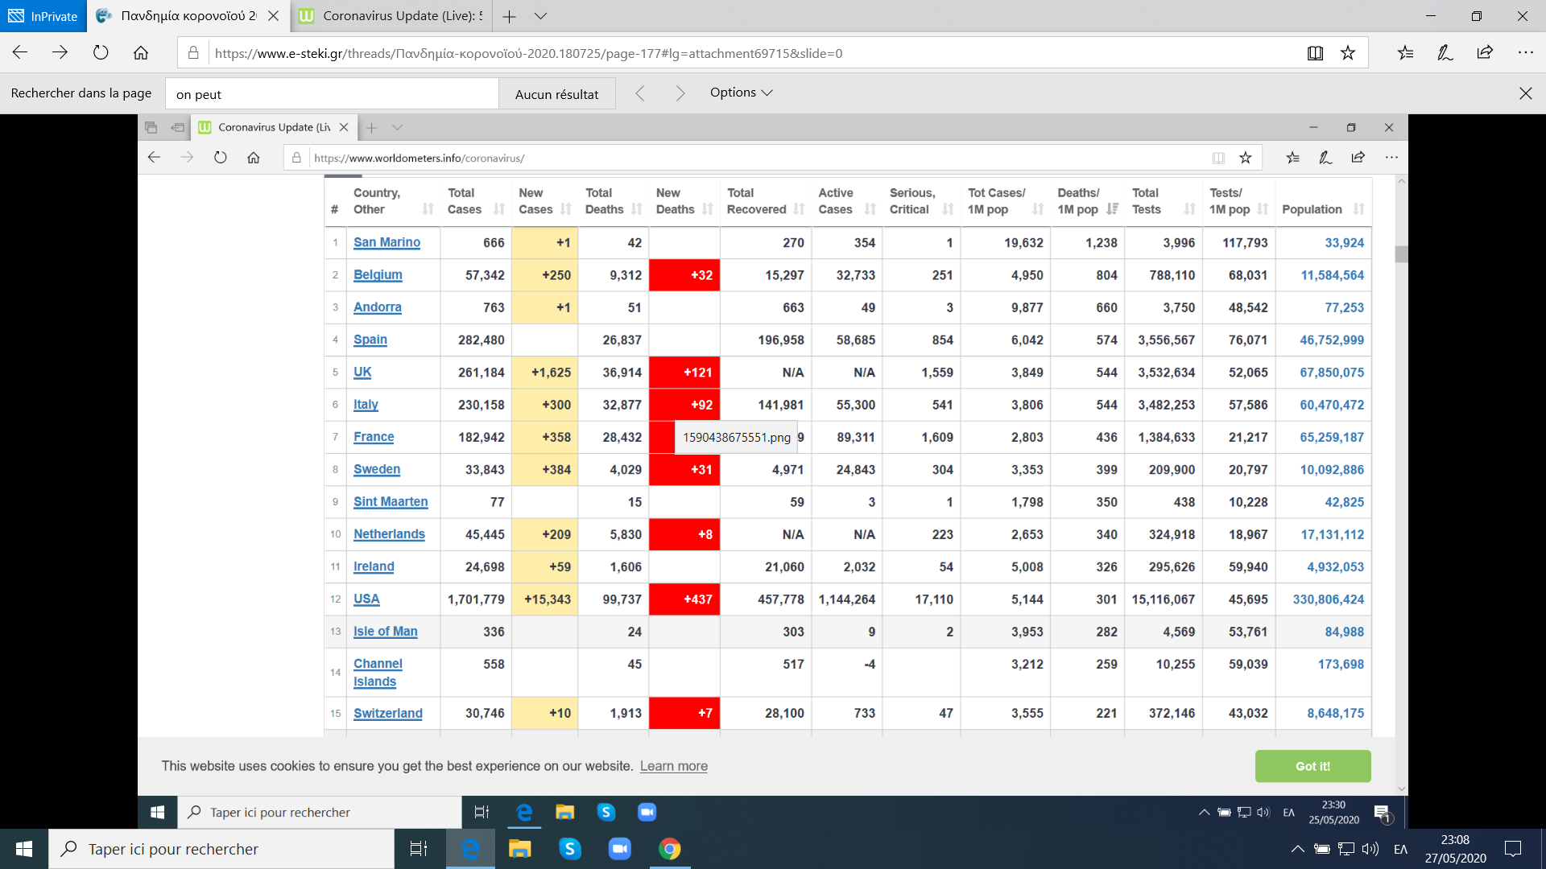Open the Belgium country link

(377, 275)
